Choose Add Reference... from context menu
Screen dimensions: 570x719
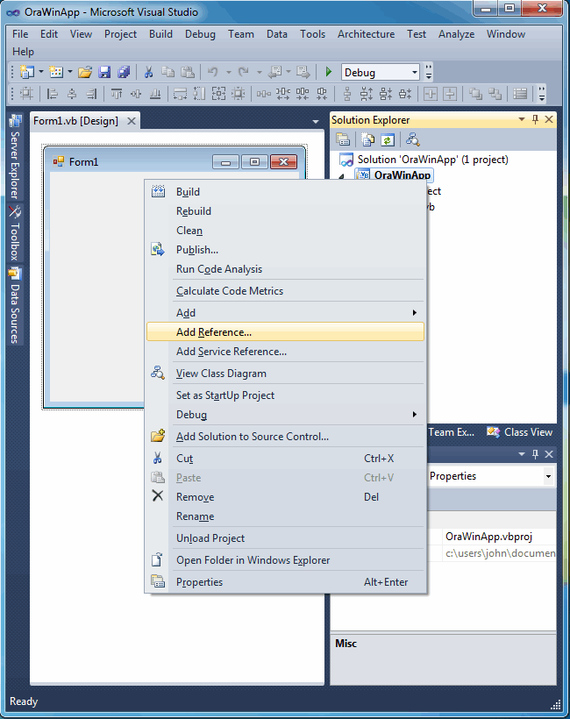(285, 332)
